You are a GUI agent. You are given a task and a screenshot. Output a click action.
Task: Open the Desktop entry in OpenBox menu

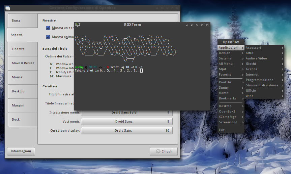pos(231,106)
